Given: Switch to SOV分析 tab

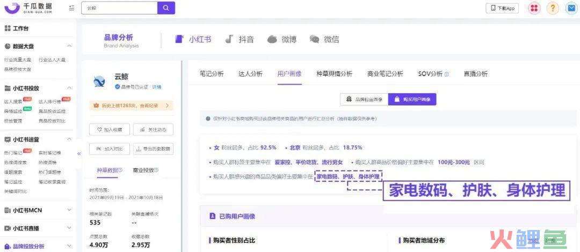Looking at the screenshot, I should [430, 73].
